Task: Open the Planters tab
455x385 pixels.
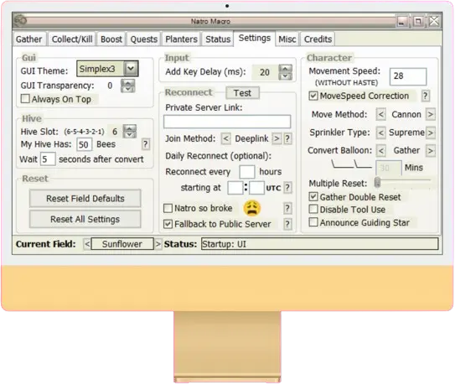Action: 181,39
